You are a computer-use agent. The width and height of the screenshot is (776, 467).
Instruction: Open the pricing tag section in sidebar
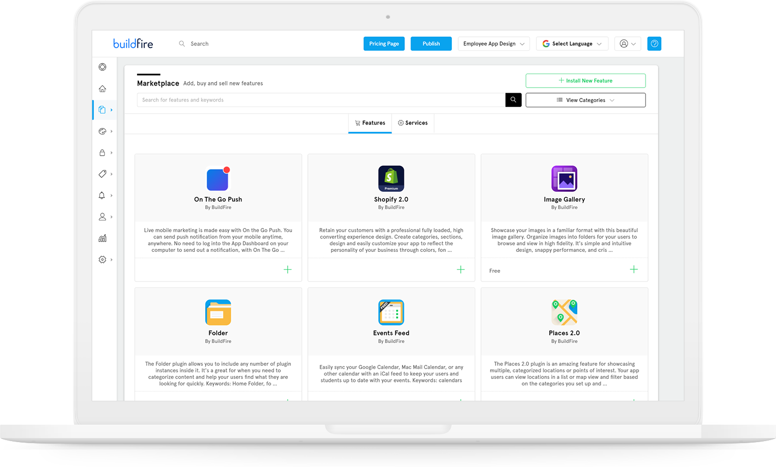pyautogui.click(x=103, y=174)
